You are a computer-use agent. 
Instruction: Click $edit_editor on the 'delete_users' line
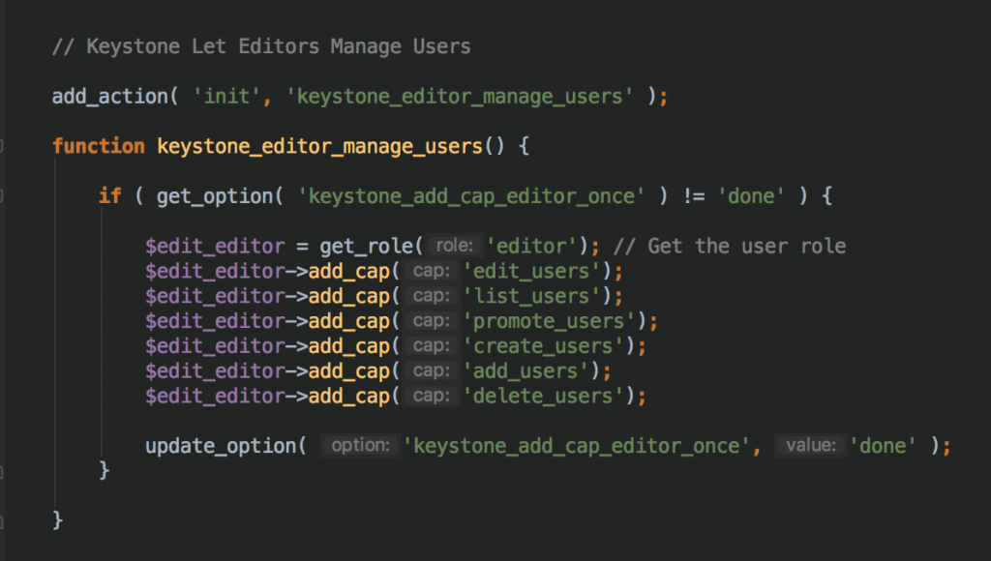[215, 397]
